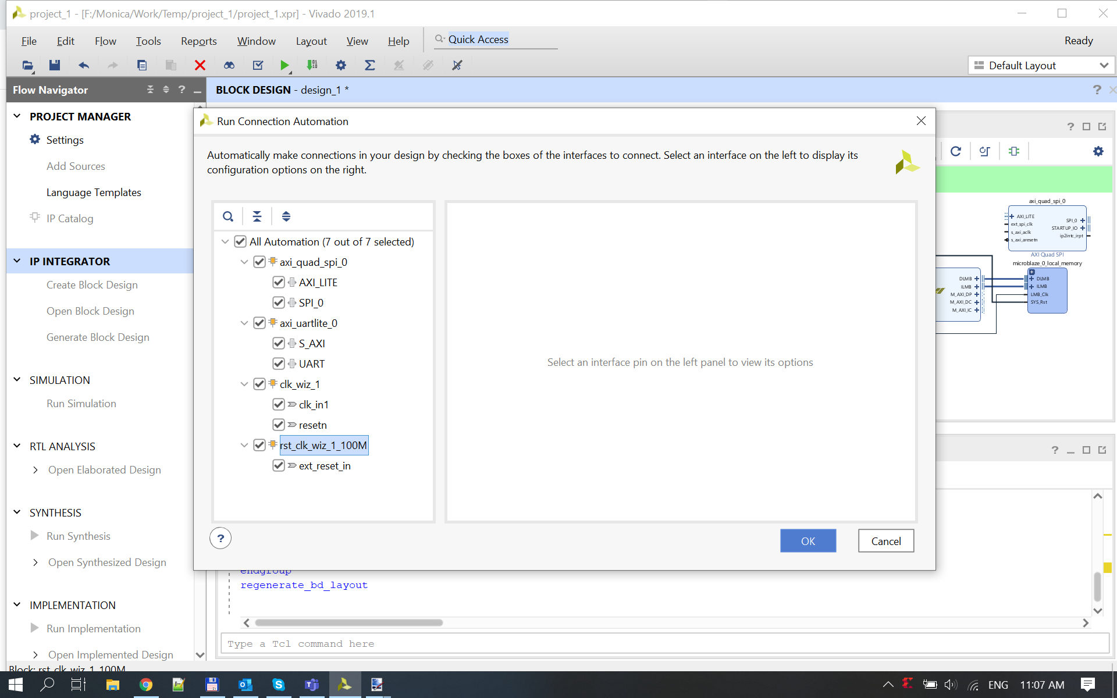The height and width of the screenshot is (698, 1117).
Task: Collapse the axi_quad_spi_0 tree node
Action: coord(244,262)
